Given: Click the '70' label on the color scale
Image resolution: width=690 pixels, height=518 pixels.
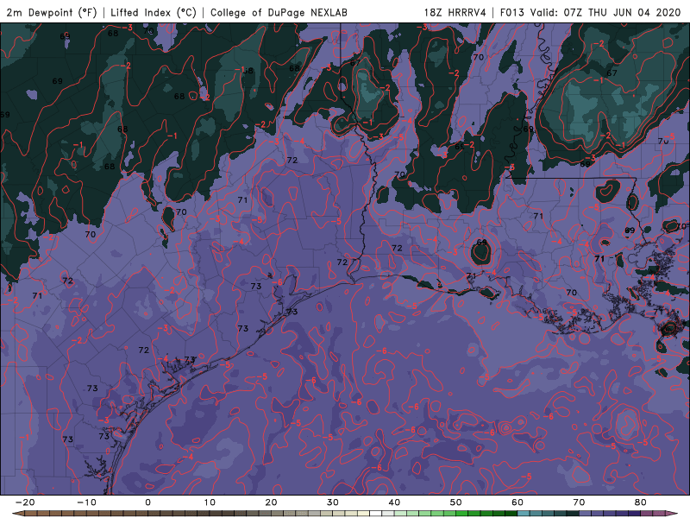Looking at the screenshot, I should [579, 502].
